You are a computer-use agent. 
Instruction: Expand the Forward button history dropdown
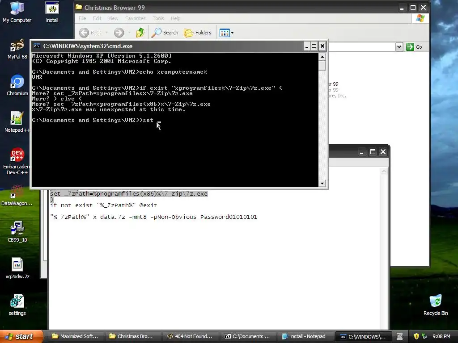[129, 33]
